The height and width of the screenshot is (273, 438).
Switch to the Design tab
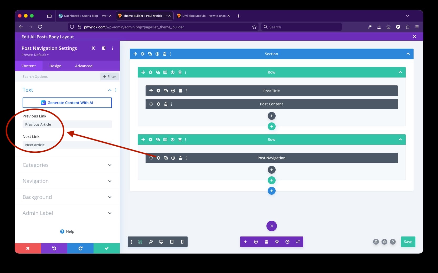[x=55, y=66]
